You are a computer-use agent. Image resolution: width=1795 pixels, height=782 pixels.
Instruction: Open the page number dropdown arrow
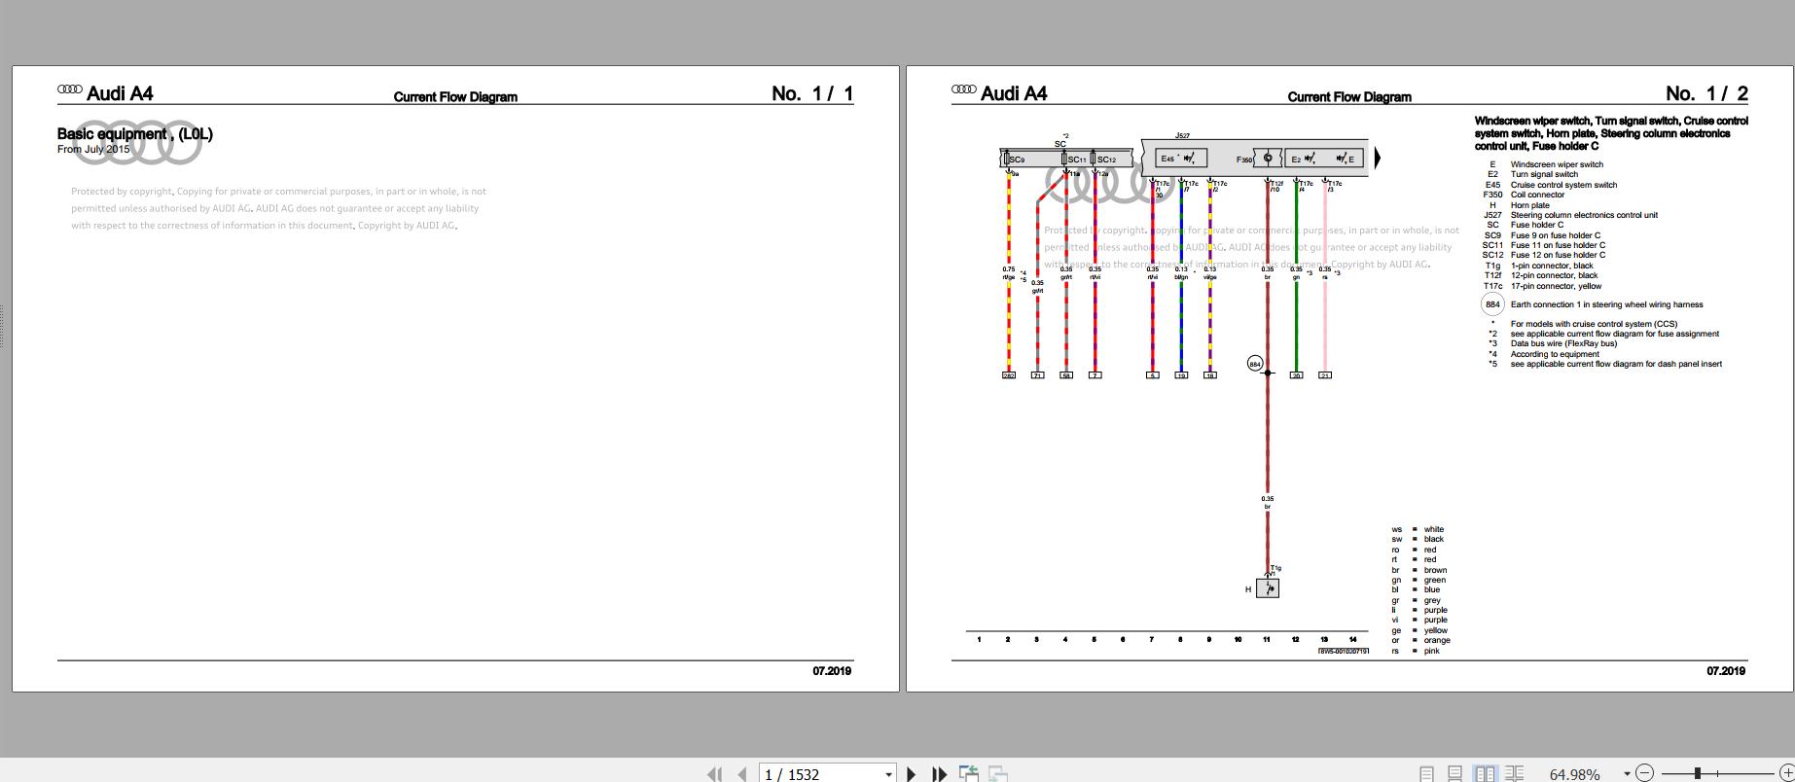pyautogui.click(x=888, y=774)
